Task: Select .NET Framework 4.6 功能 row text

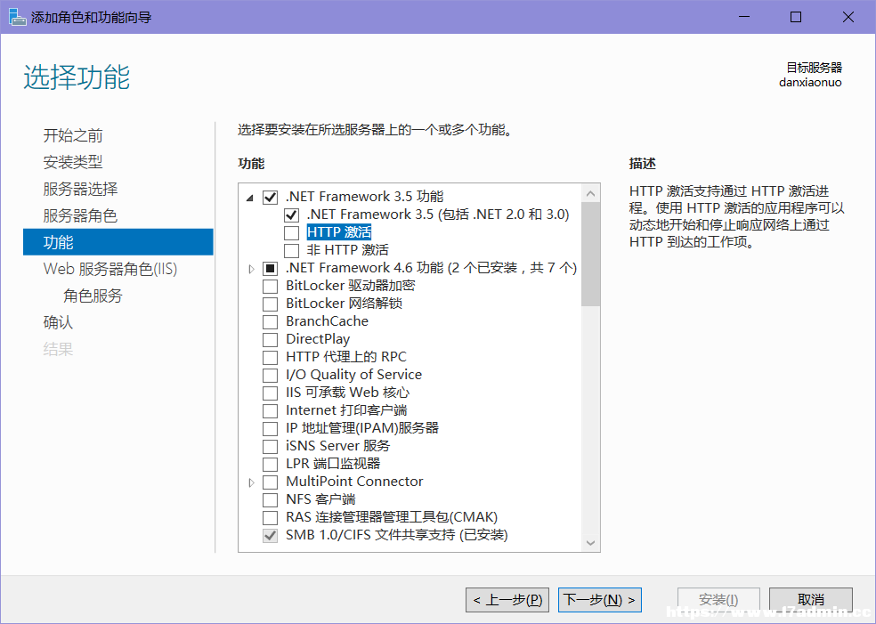Action: pos(431,268)
